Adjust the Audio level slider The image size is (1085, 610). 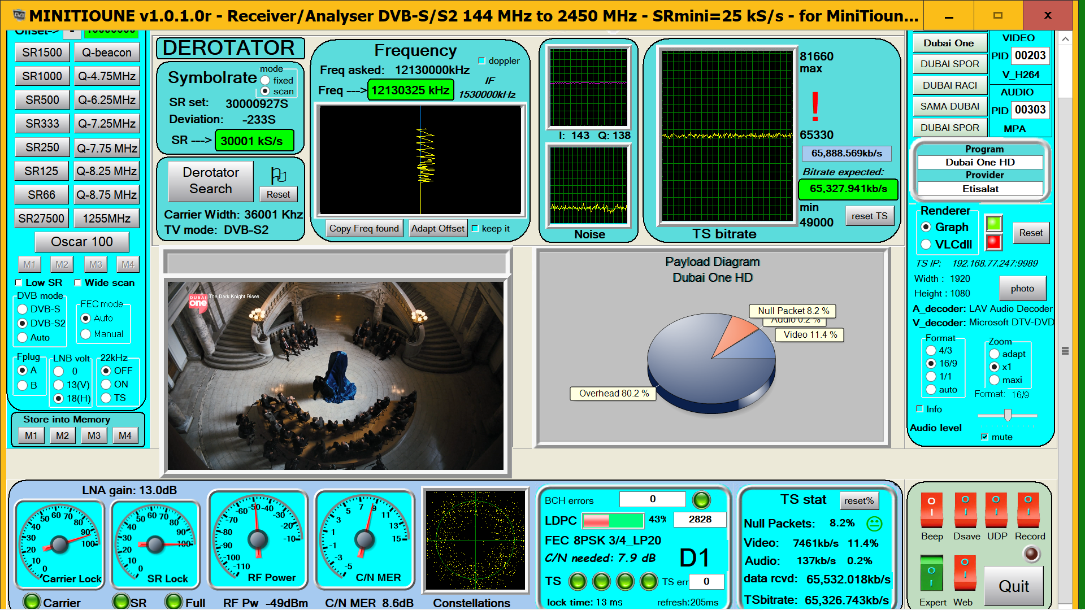click(x=1007, y=415)
